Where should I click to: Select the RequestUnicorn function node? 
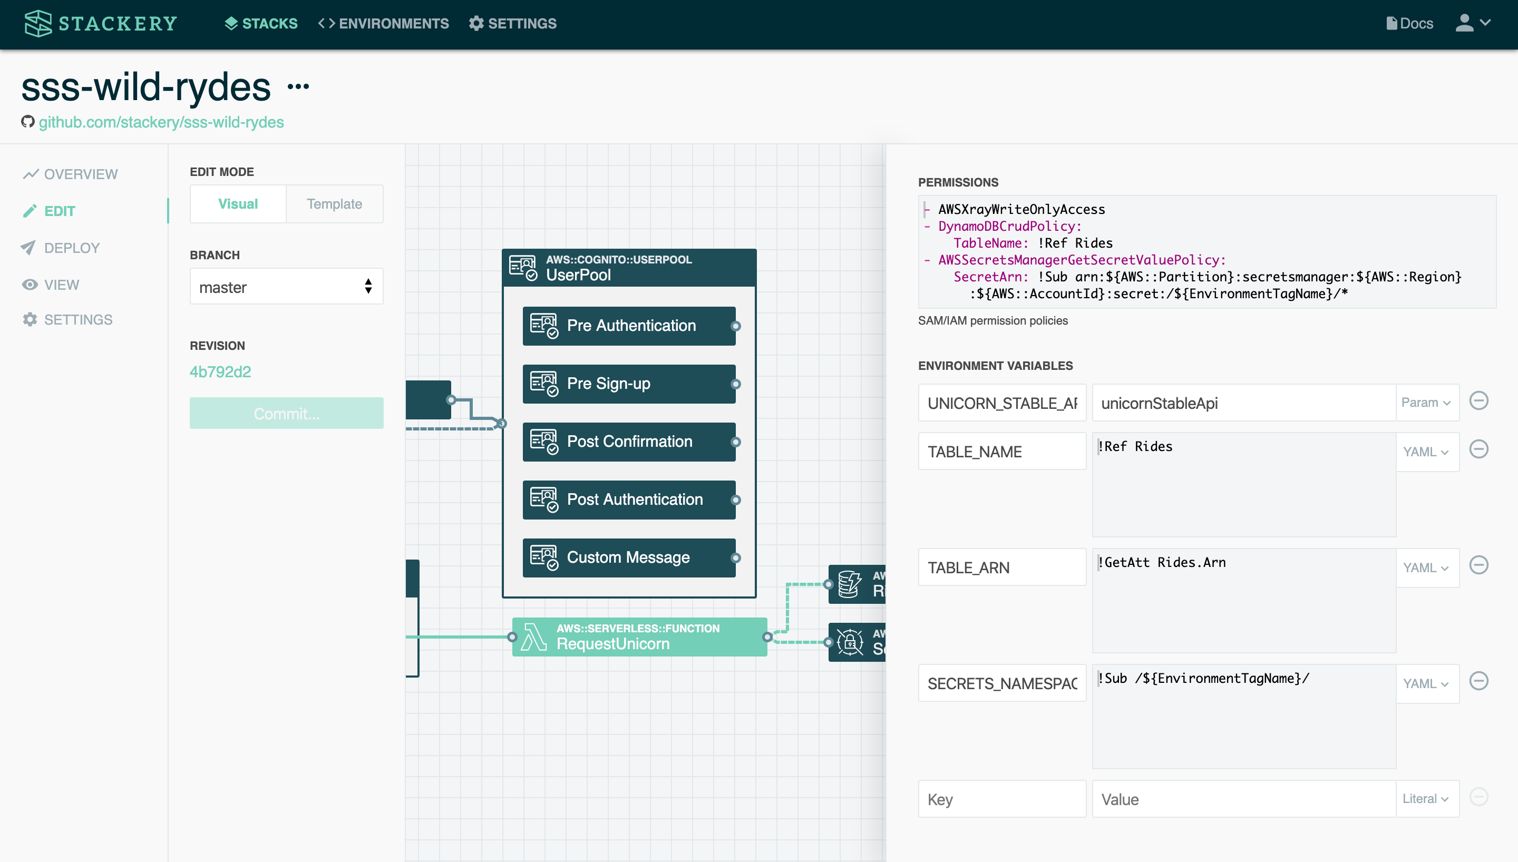(x=639, y=637)
